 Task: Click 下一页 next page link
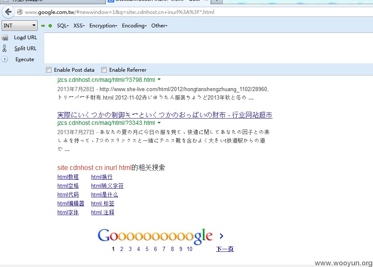(x=225, y=249)
